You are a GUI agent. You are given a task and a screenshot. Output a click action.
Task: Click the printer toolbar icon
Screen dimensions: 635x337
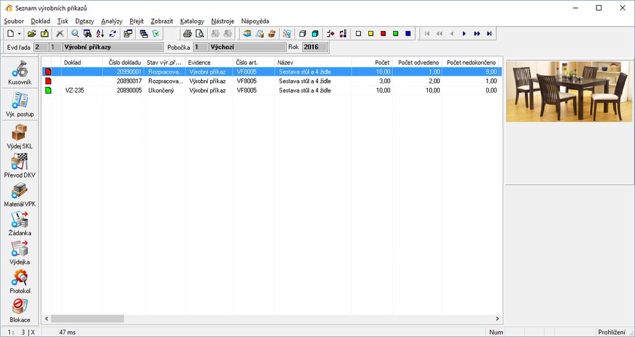pos(187,34)
